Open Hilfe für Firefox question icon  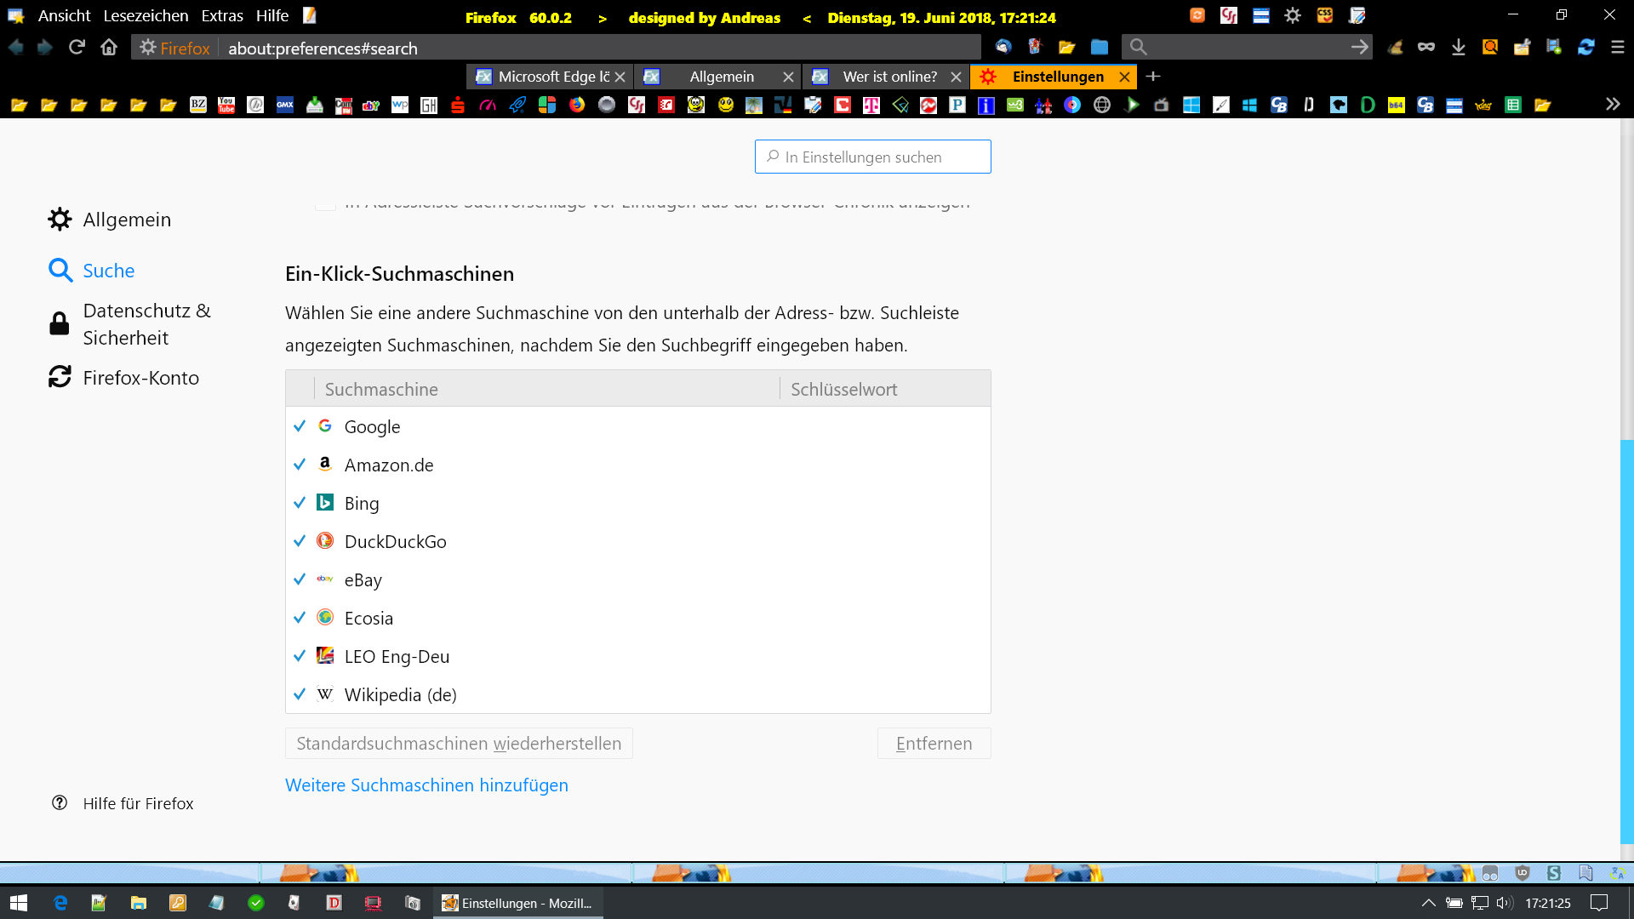coord(60,803)
